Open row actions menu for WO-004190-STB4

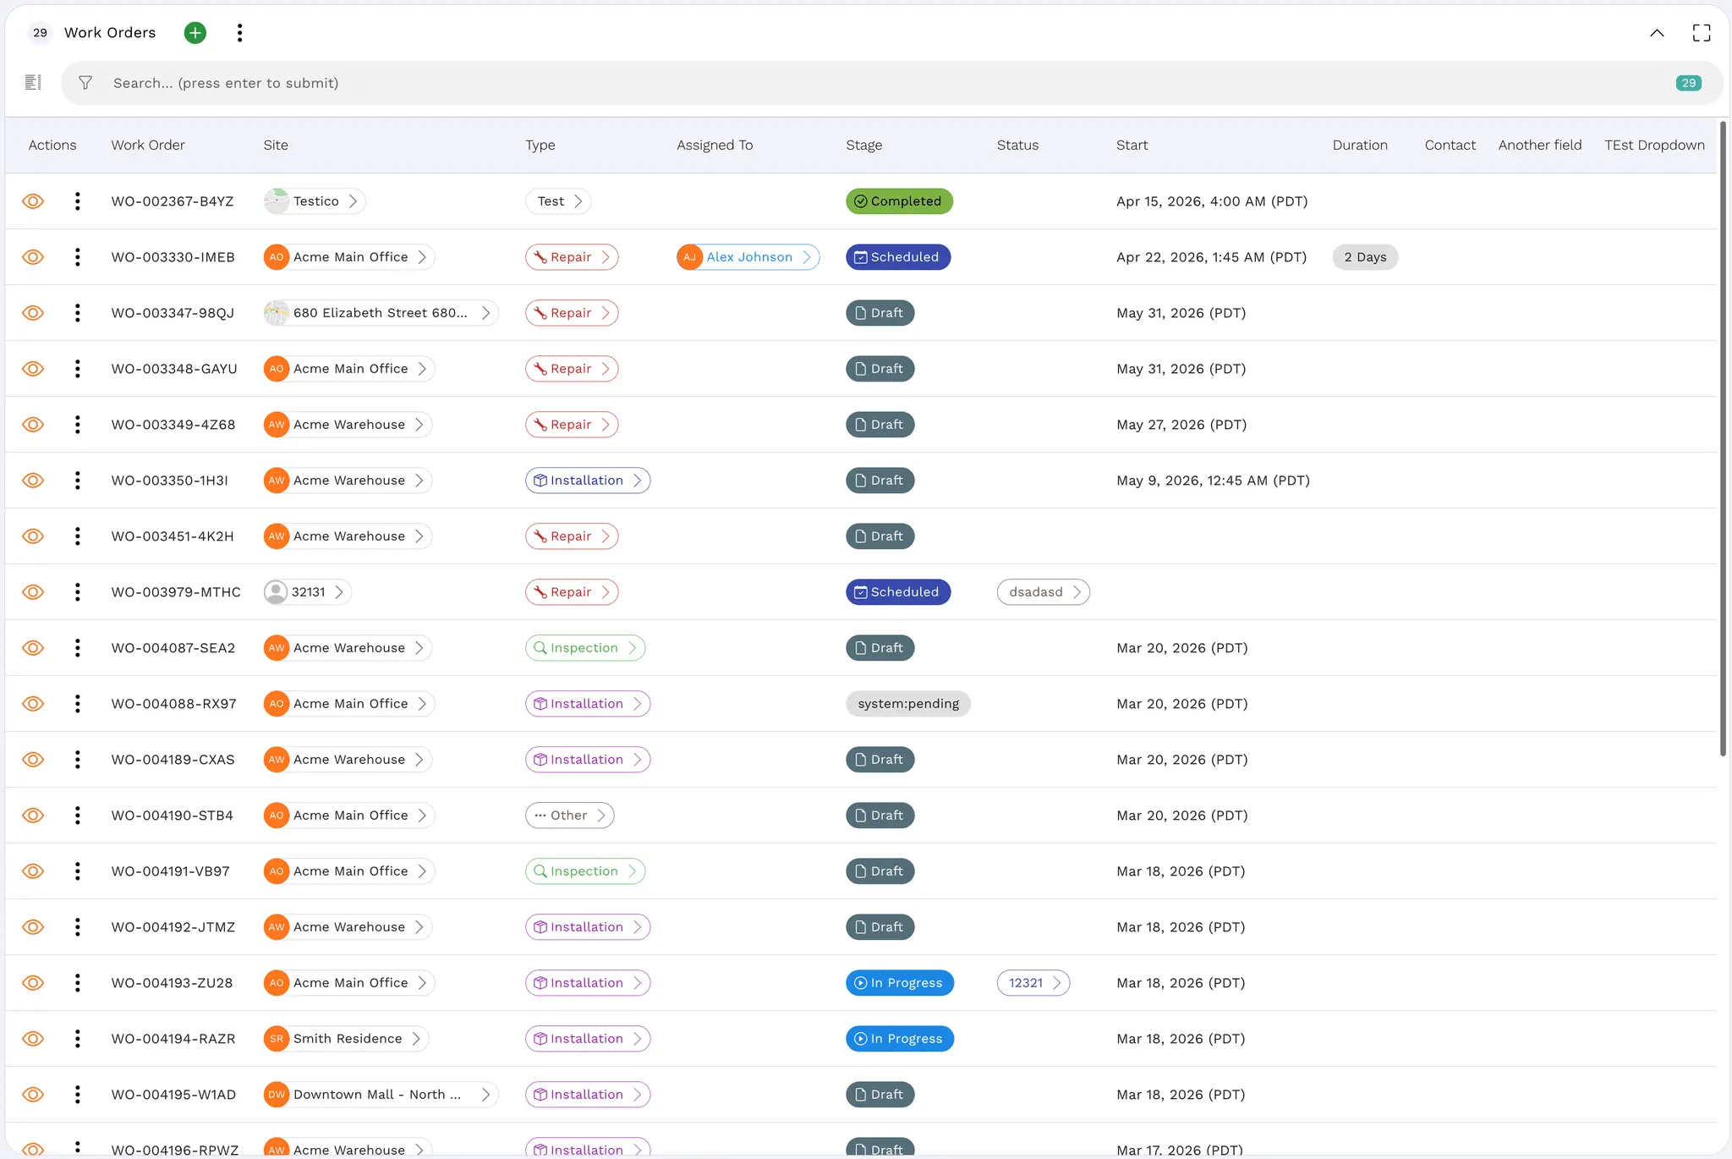point(78,816)
